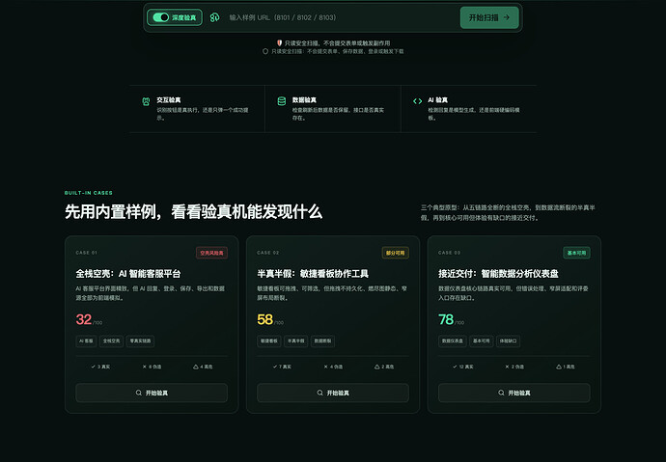This screenshot has width=666, height=462.
Task: Open the 全栈空壳：AI 智能客服平台 card title
Action: pyautogui.click(x=128, y=274)
